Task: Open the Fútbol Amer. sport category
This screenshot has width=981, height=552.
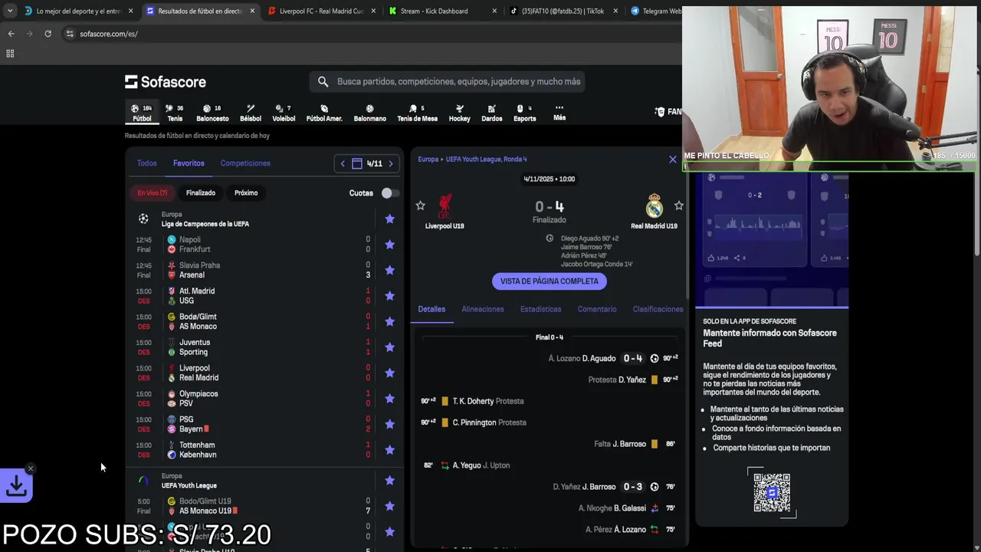Action: pos(324,113)
